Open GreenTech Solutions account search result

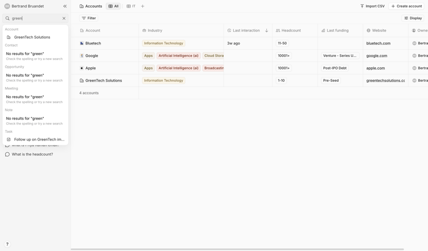click(32, 37)
